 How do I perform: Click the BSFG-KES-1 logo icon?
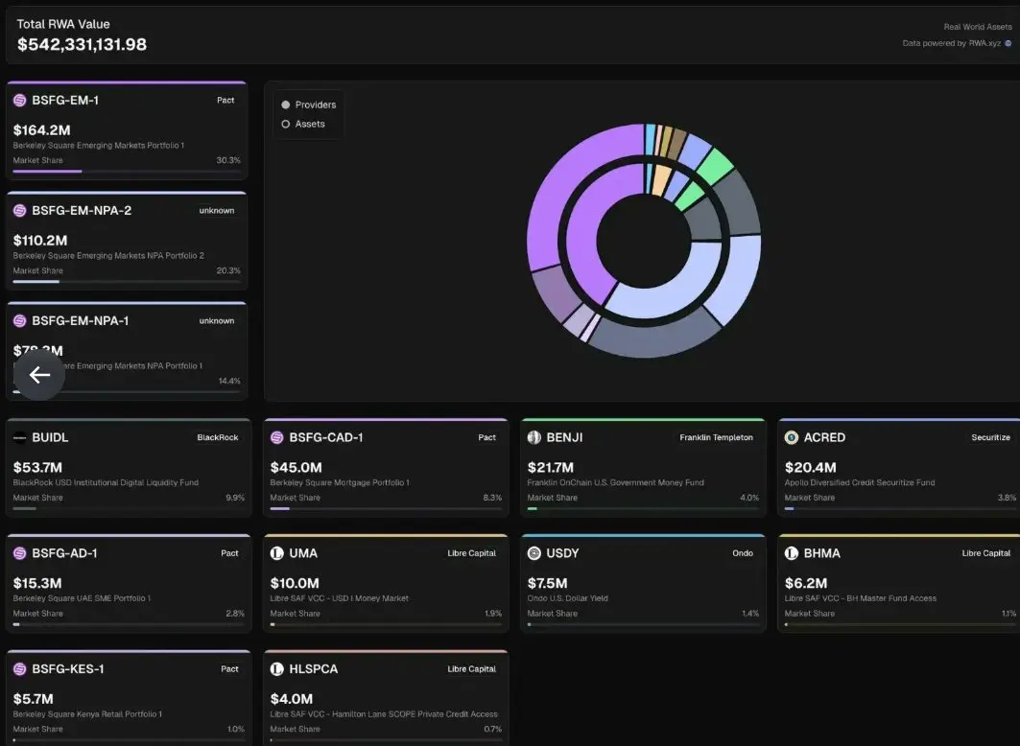click(19, 668)
